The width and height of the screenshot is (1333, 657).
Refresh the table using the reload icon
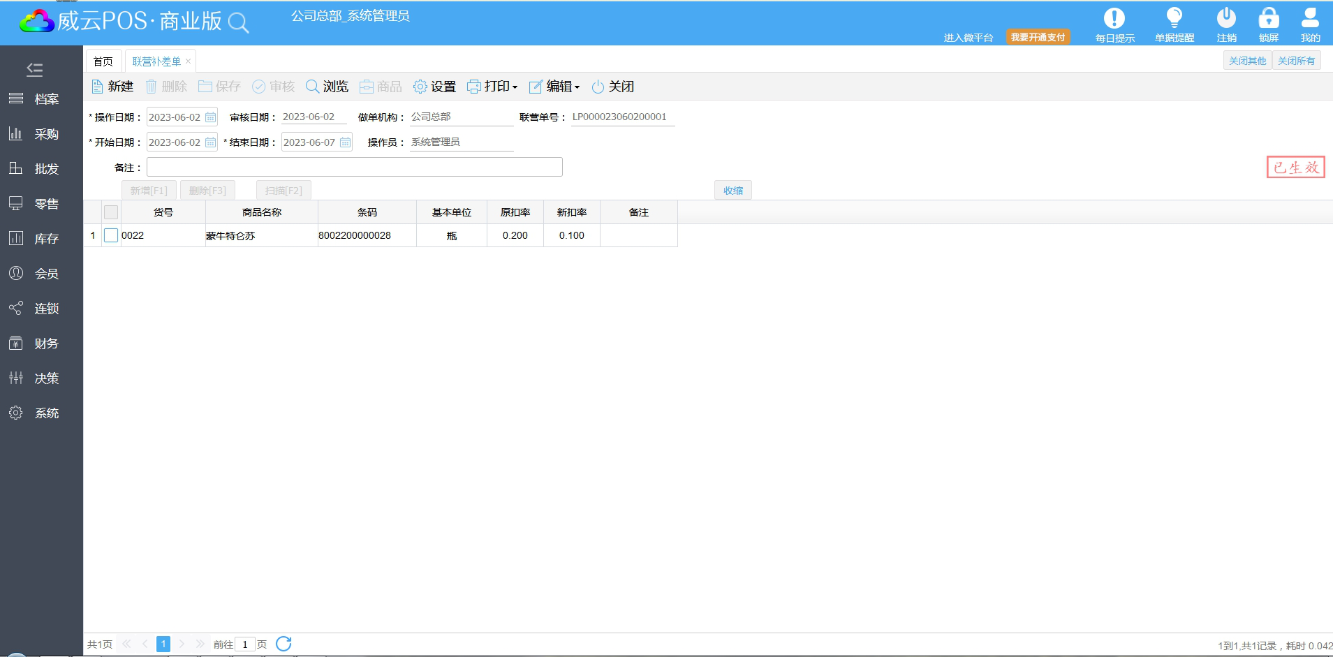tap(283, 644)
